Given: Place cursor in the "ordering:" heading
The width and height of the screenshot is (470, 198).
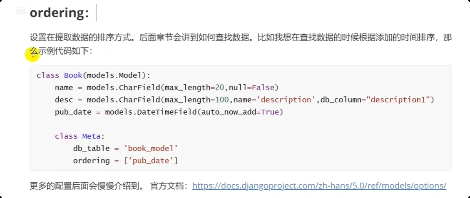Looking at the screenshot, I should click(x=60, y=13).
